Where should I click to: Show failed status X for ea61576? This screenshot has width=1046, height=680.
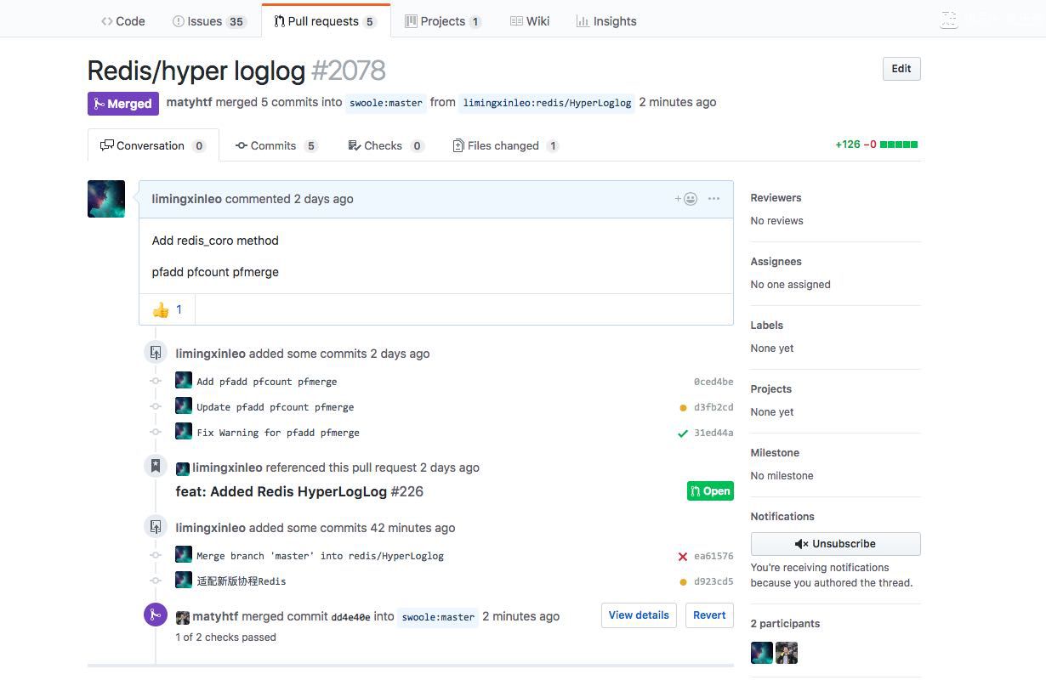(x=682, y=557)
